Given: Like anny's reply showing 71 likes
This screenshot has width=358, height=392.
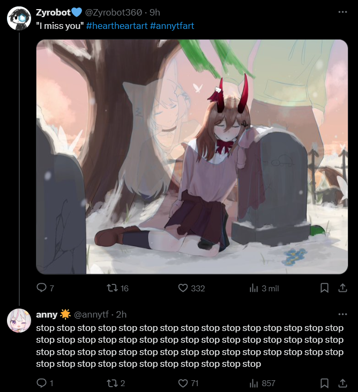Looking at the screenshot, I should (188, 383).
